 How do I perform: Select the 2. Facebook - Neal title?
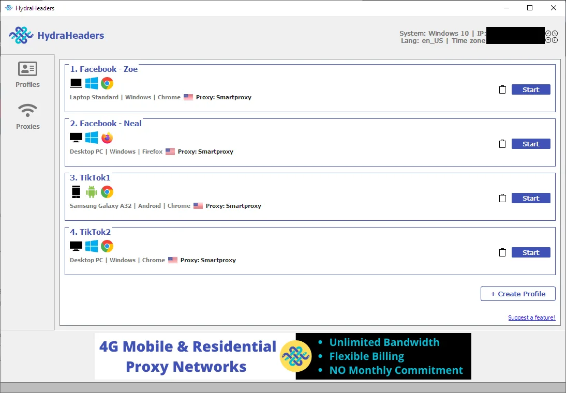coord(106,123)
